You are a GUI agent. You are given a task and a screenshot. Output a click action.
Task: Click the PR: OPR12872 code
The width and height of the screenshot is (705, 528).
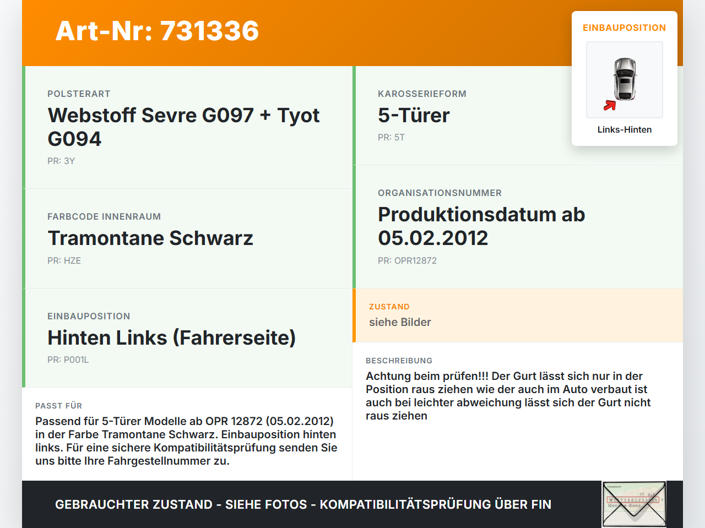point(407,260)
